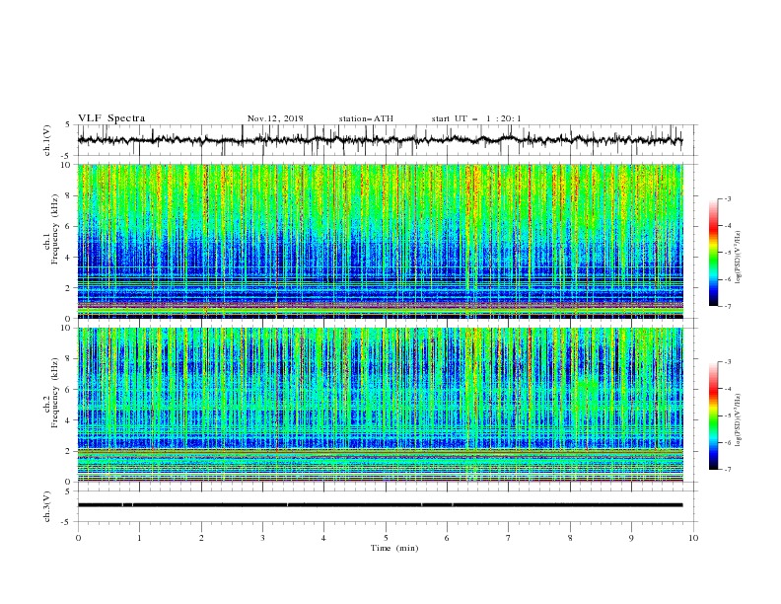Screen dimensions: 781x604
Task: Click time axis tick label "4"
Action: coord(323,538)
